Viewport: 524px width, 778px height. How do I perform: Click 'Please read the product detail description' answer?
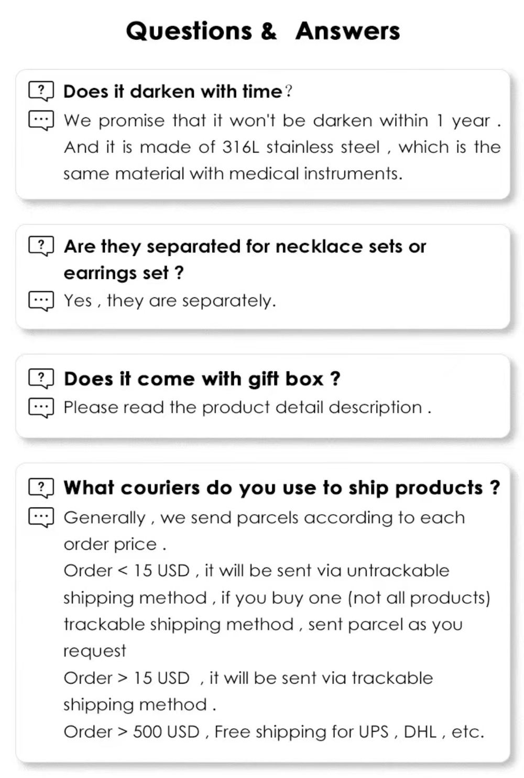(247, 407)
